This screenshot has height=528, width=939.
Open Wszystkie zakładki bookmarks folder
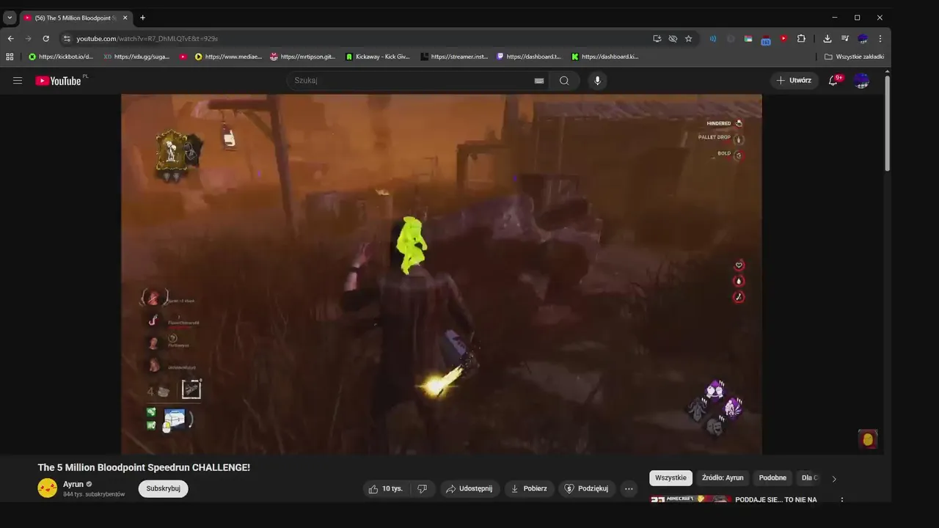tap(854, 56)
